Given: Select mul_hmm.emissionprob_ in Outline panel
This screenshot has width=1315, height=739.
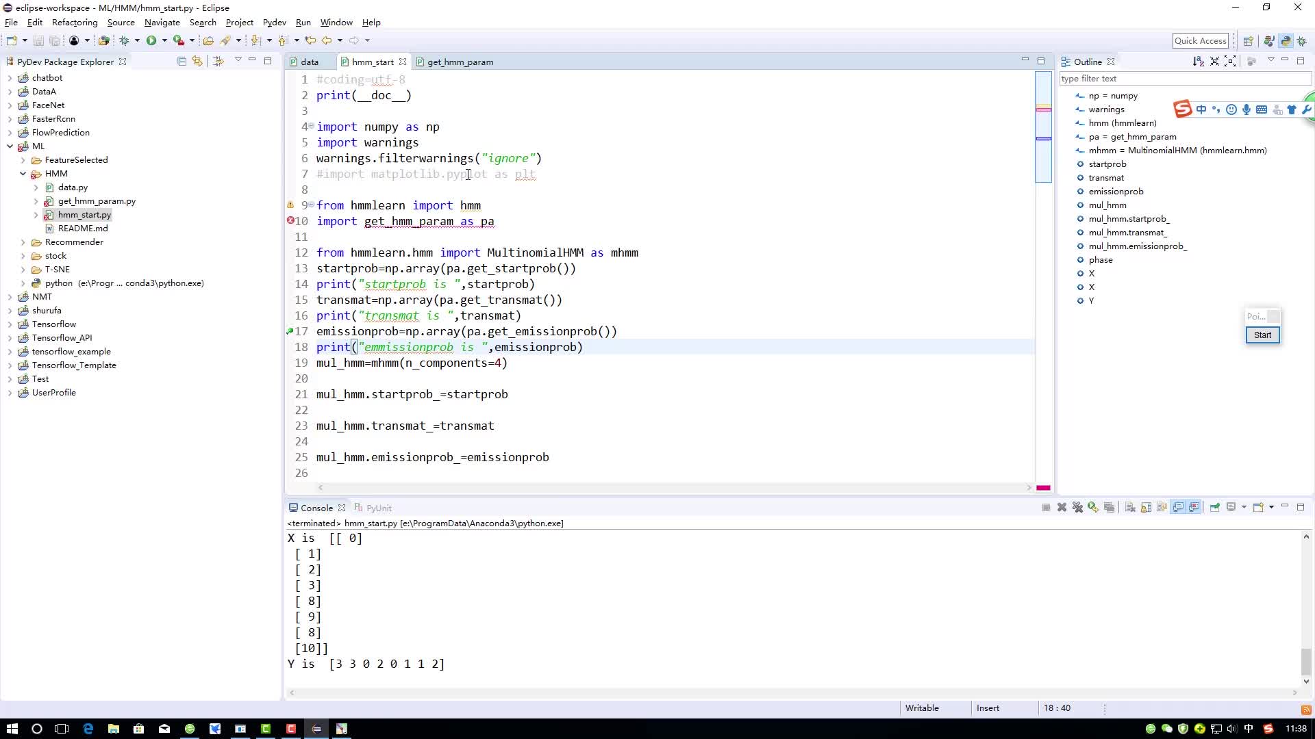Looking at the screenshot, I should click(x=1138, y=246).
